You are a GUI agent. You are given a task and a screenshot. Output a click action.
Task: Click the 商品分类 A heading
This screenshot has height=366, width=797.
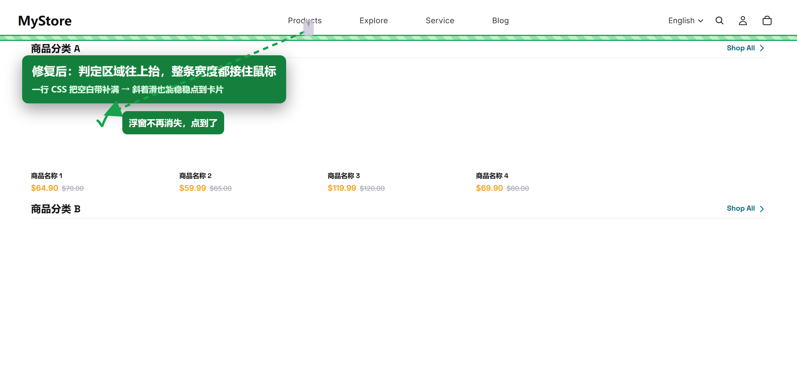click(x=55, y=49)
